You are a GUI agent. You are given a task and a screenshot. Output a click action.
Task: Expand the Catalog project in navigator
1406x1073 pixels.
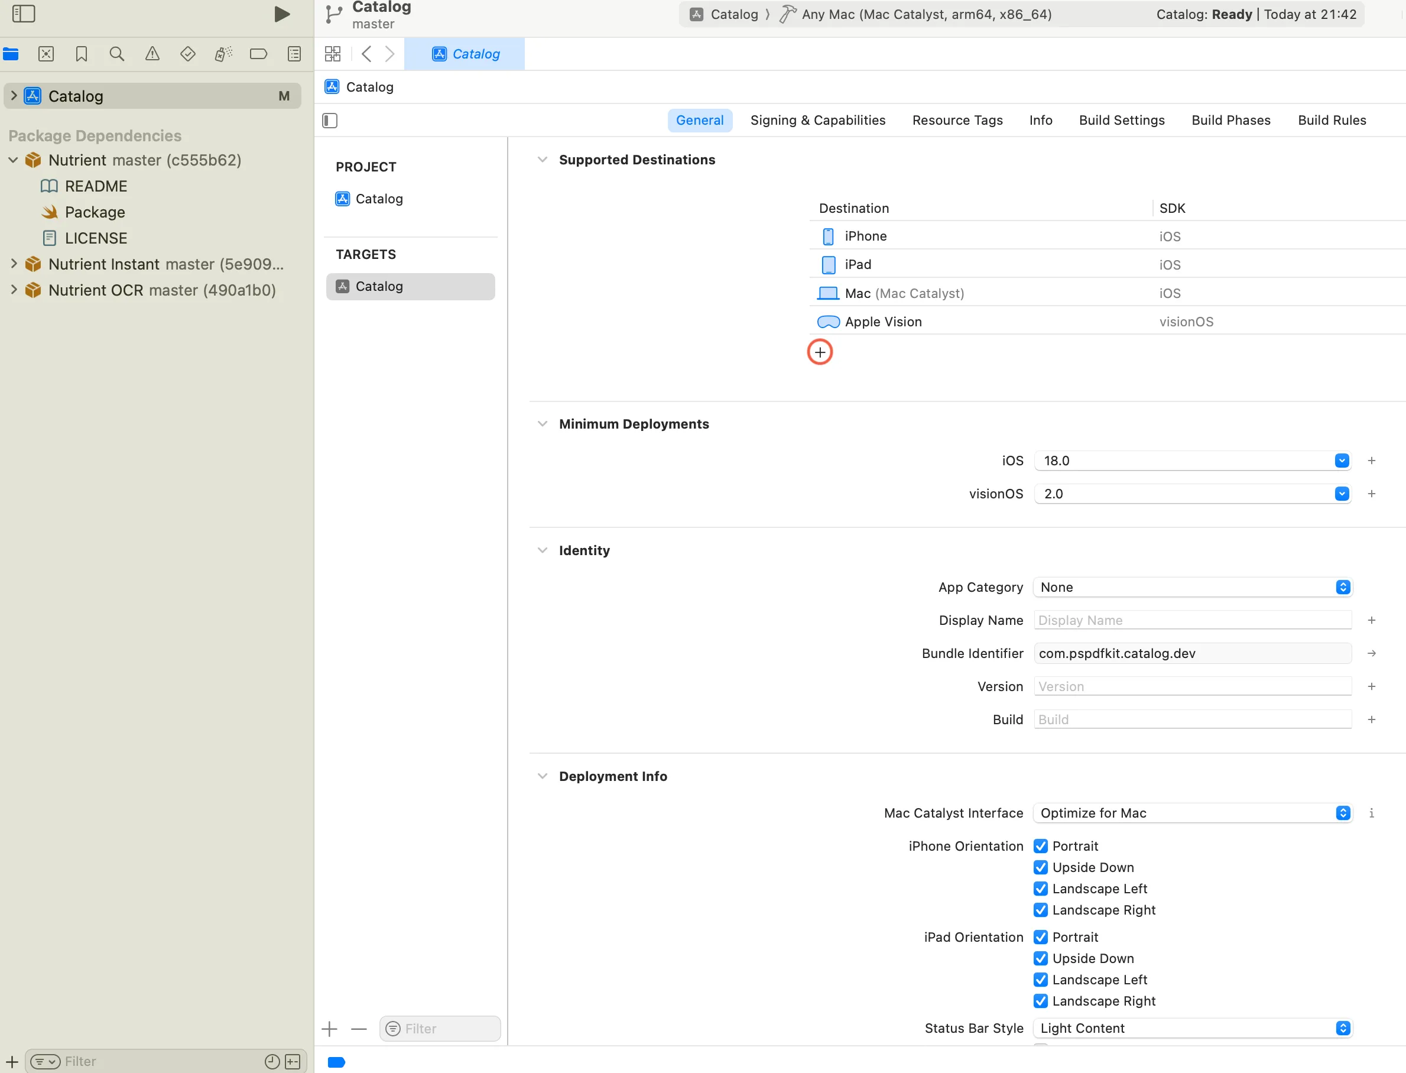click(14, 96)
